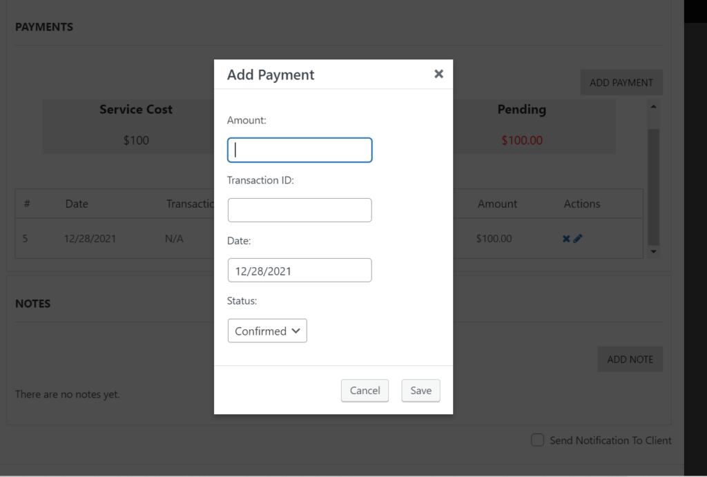The image size is (707, 477).
Task: Click into the Transaction ID field
Action: click(x=300, y=210)
